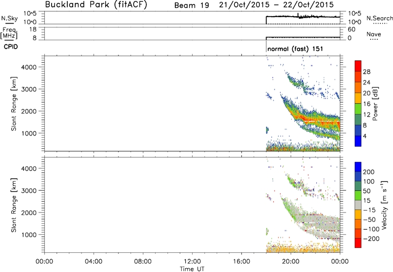Screen dimensions: 393x272
Task: Click 'Slant Range [km]' label of power plot
Action: tap(14, 104)
